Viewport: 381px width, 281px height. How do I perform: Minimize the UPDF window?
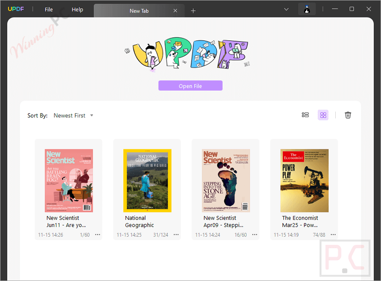tap(335, 9)
